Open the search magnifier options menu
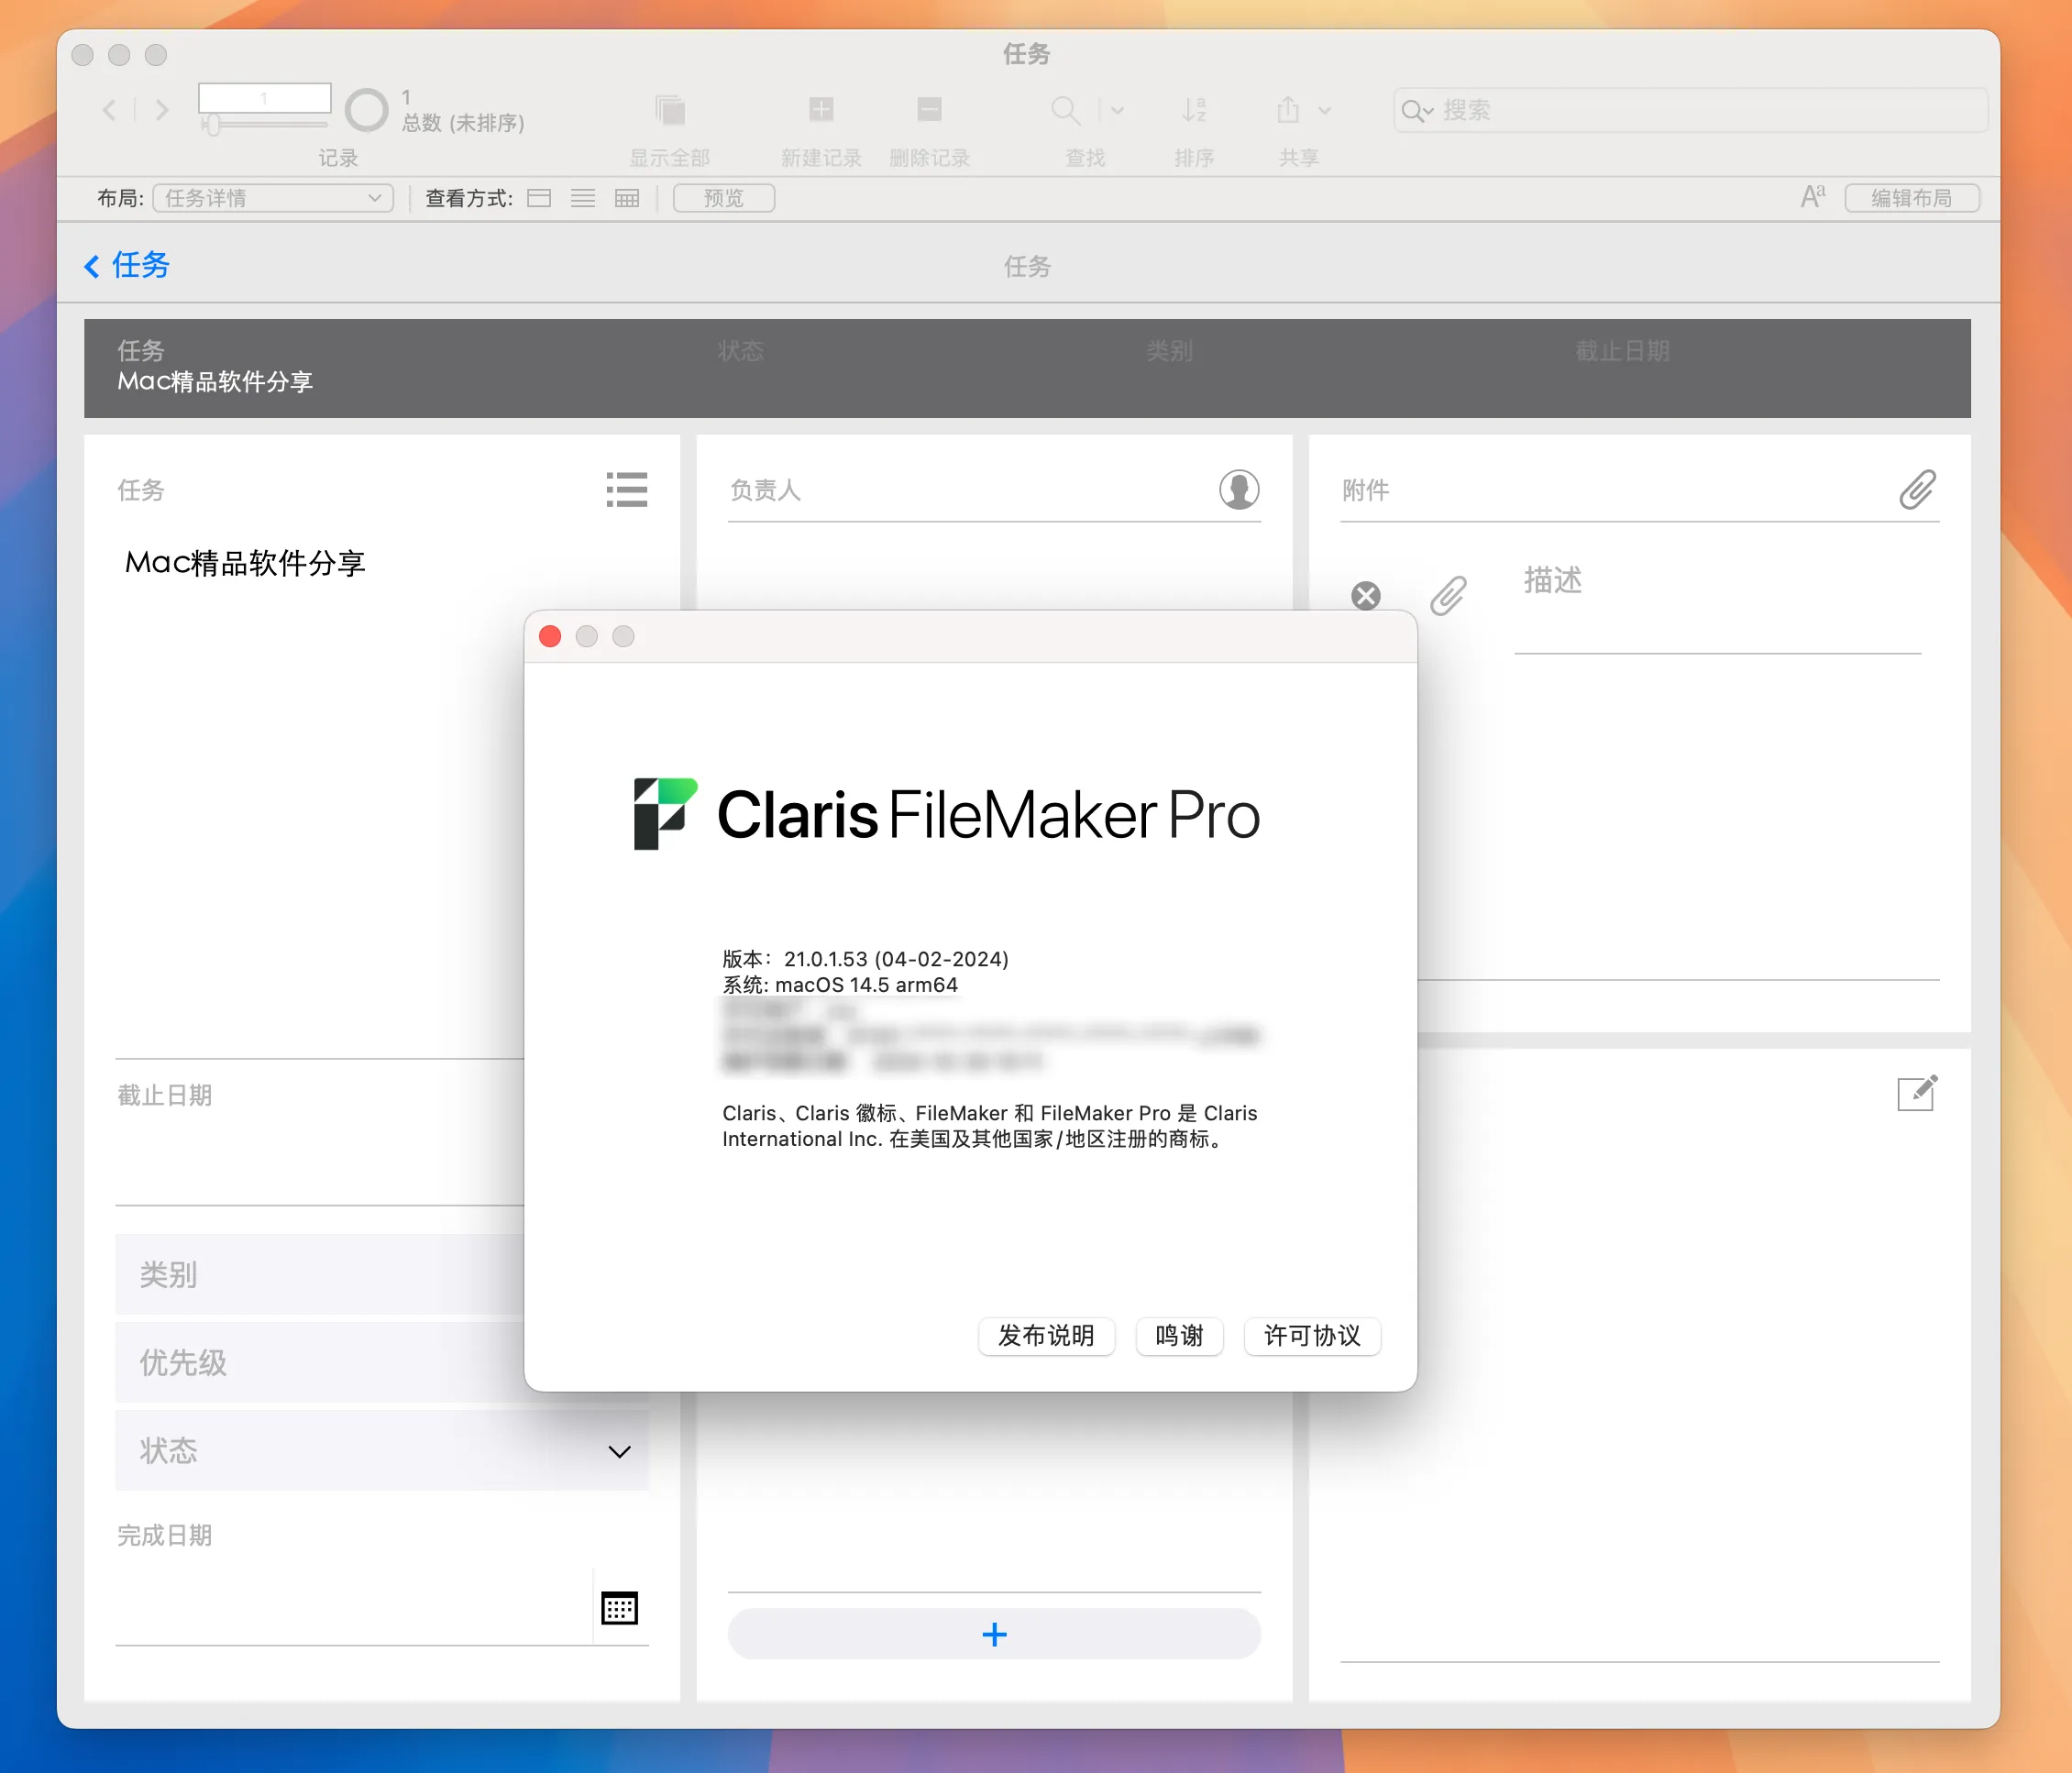This screenshot has height=1773, width=2072. pos(1417,110)
